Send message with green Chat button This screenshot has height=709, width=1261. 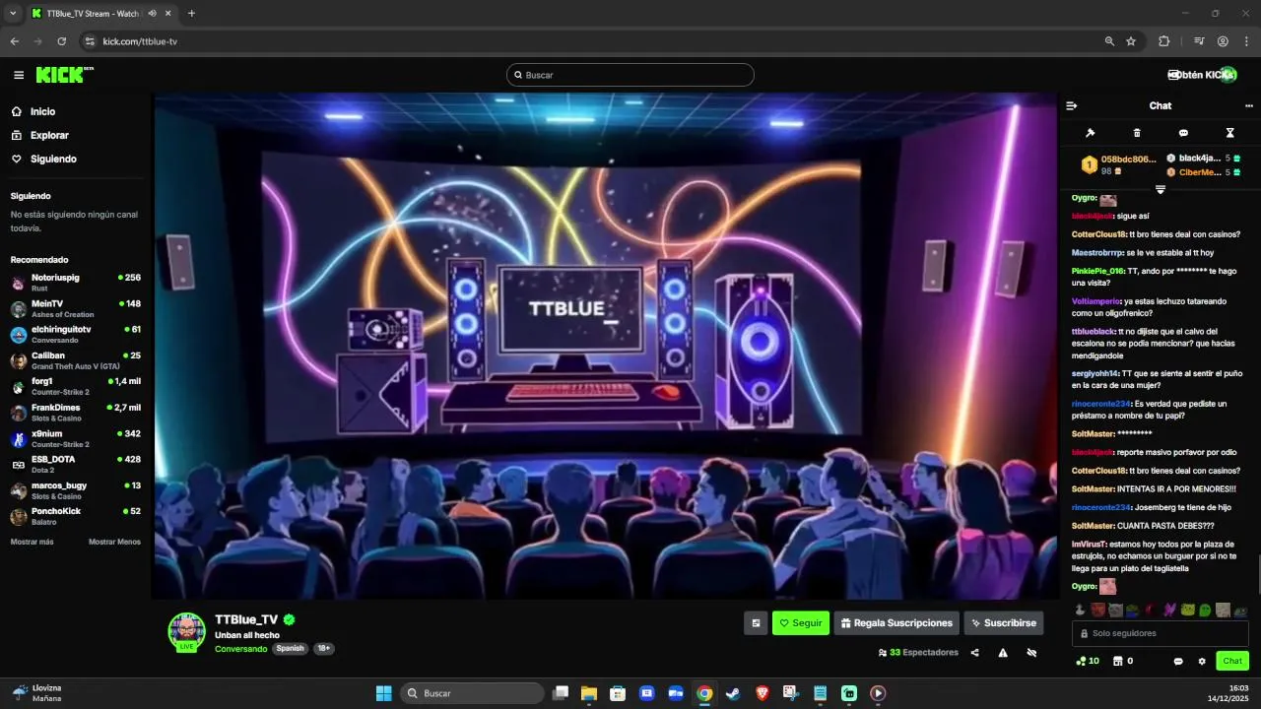(1232, 661)
